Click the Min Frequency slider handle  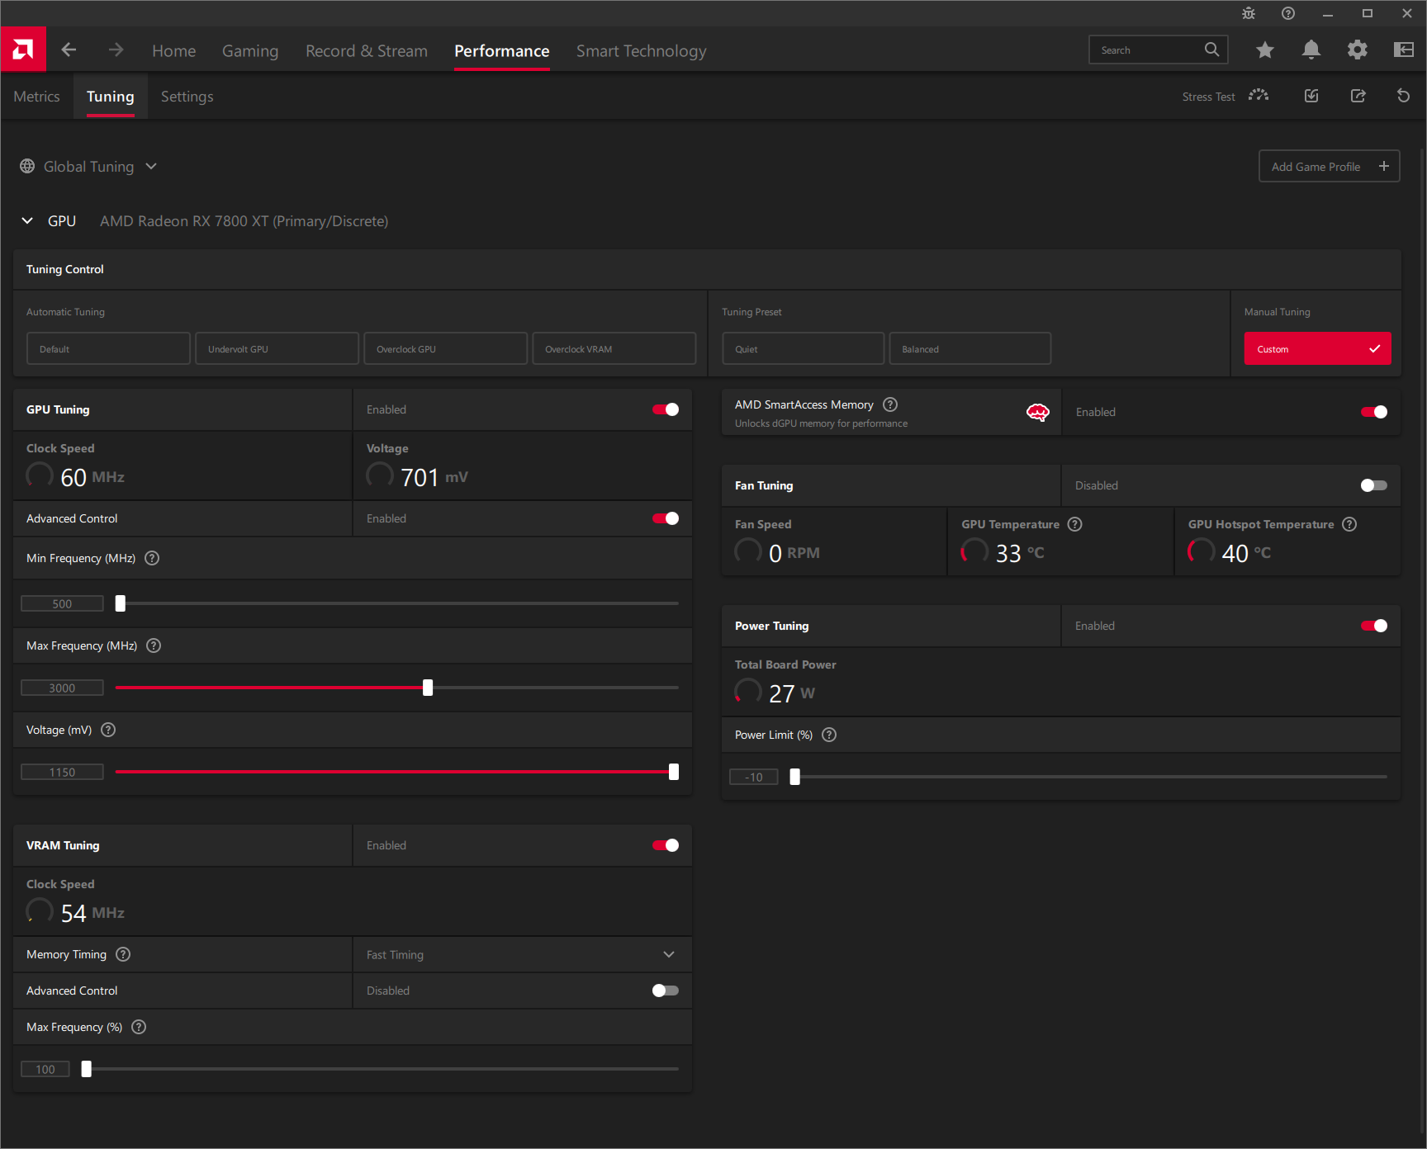(121, 603)
